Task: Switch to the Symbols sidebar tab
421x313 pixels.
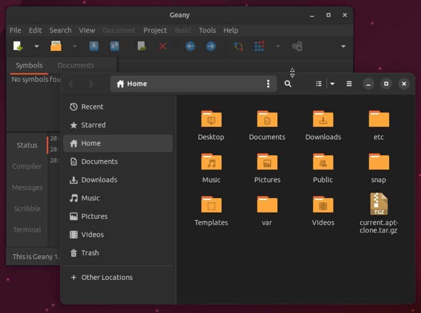Action: (29, 65)
